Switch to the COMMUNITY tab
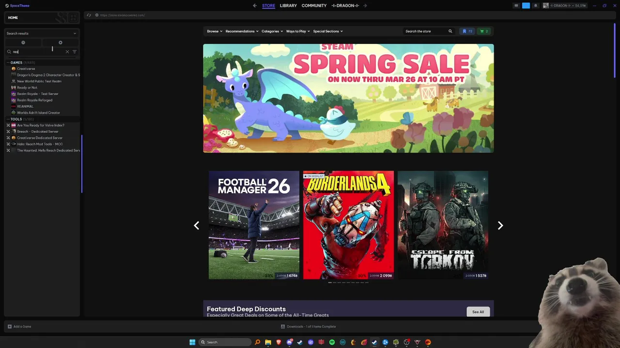This screenshot has height=348, width=620. pyautogui.click(x=314, y=5)
